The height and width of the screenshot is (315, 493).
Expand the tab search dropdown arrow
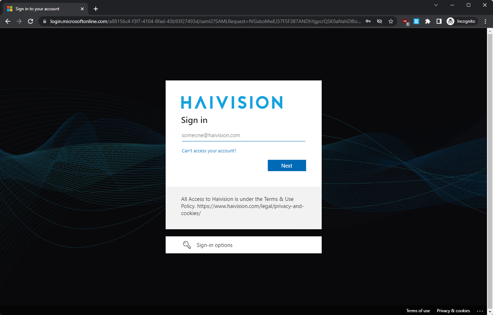(436, 5)
